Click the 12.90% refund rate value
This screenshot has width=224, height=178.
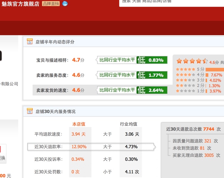coord(79,147)
